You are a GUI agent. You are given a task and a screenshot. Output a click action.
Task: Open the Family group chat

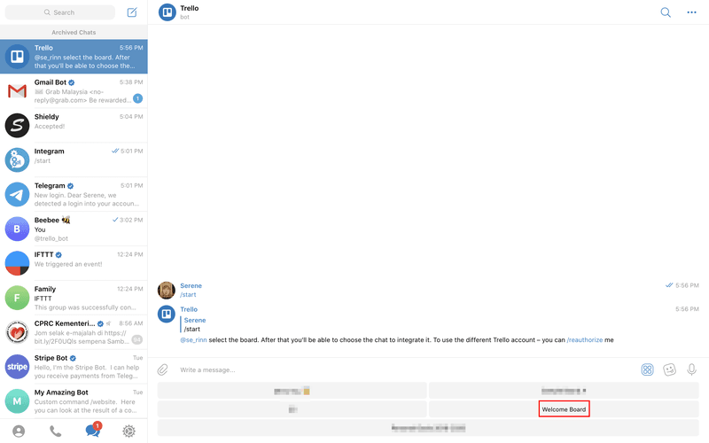click(x=74, y=298)
